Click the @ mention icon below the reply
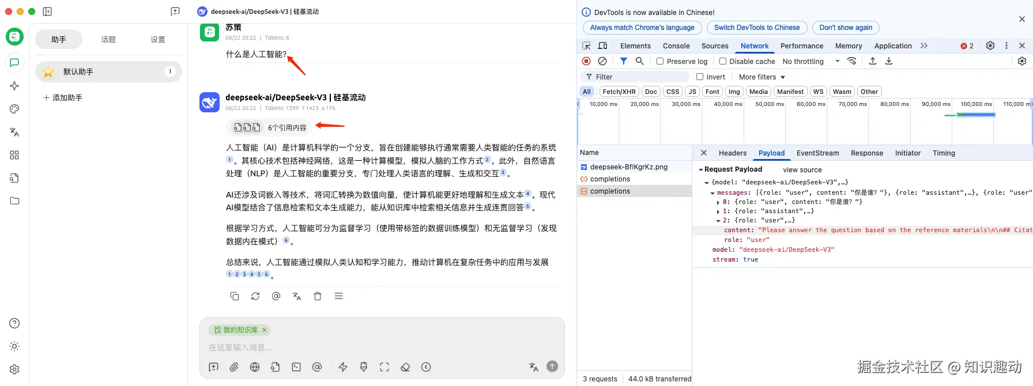The image size is (1033, 386). [x=276, y=296]
